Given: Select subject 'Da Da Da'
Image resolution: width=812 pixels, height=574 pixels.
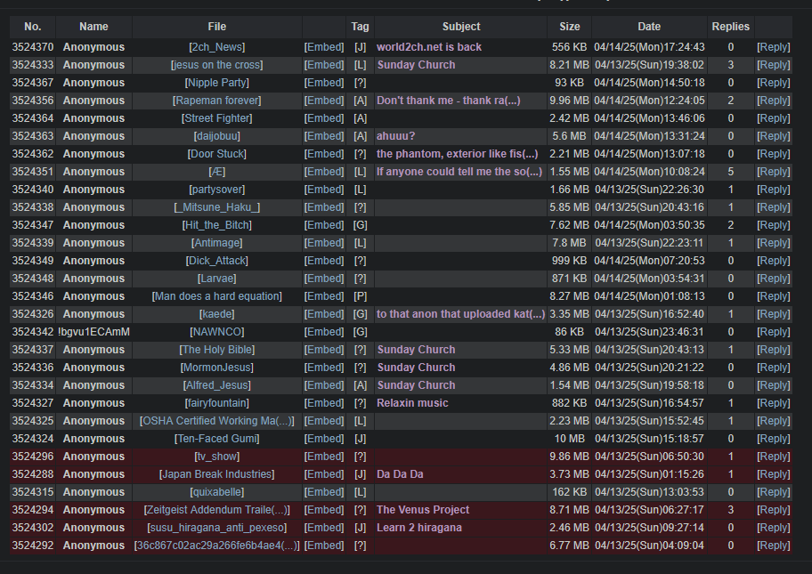Looking at the screenshot, I should tap(400, 474).
